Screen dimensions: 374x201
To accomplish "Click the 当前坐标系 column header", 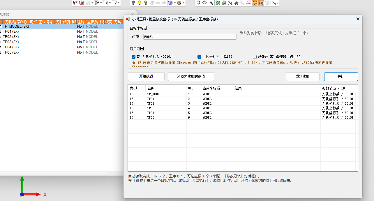I will pyautogui.click(x=217, y=88).
